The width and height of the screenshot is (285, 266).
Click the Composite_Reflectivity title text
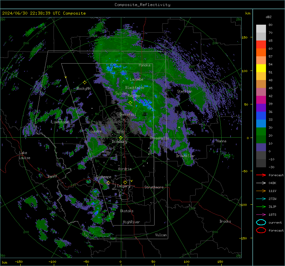coord(142,5)
